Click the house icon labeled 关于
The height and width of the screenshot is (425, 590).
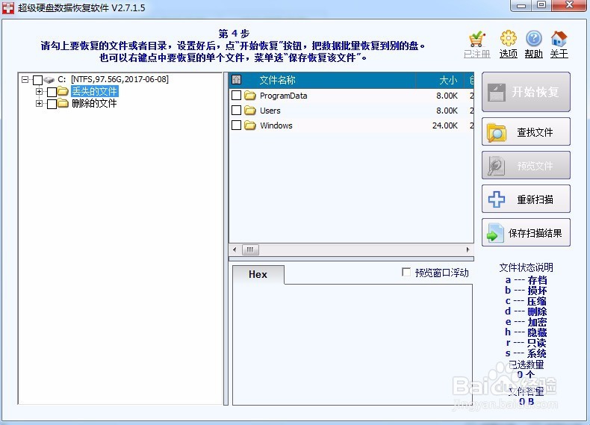pos(559,38)
